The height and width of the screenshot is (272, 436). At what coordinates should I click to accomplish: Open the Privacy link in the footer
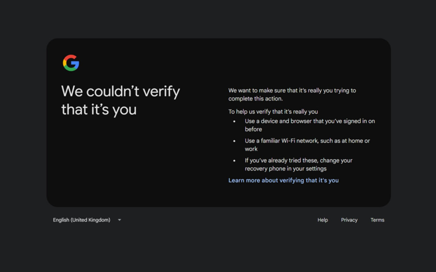349,220
